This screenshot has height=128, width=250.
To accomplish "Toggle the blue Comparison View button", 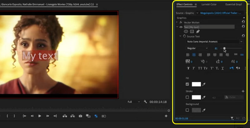I will pos(96,116).
